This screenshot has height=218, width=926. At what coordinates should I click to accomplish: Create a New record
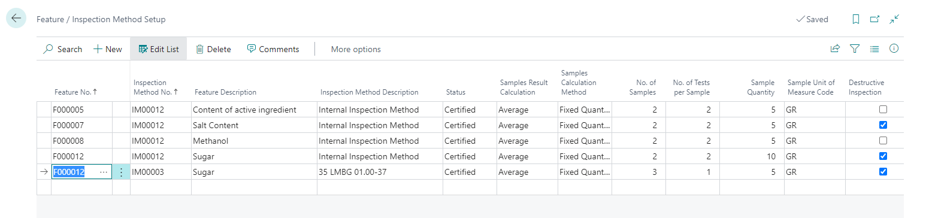108,49
